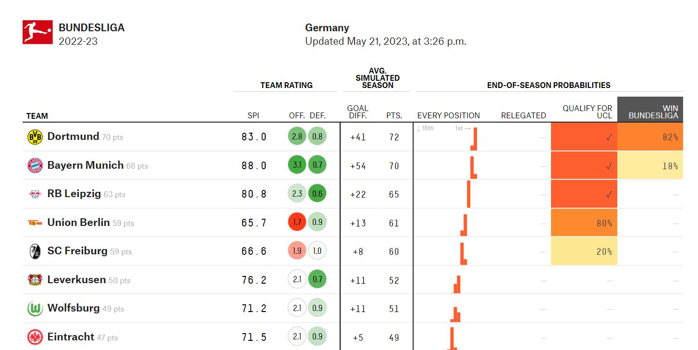698x350 pixels.
Task: Click the Bayern Munich club crest
Action: [35, 166]
